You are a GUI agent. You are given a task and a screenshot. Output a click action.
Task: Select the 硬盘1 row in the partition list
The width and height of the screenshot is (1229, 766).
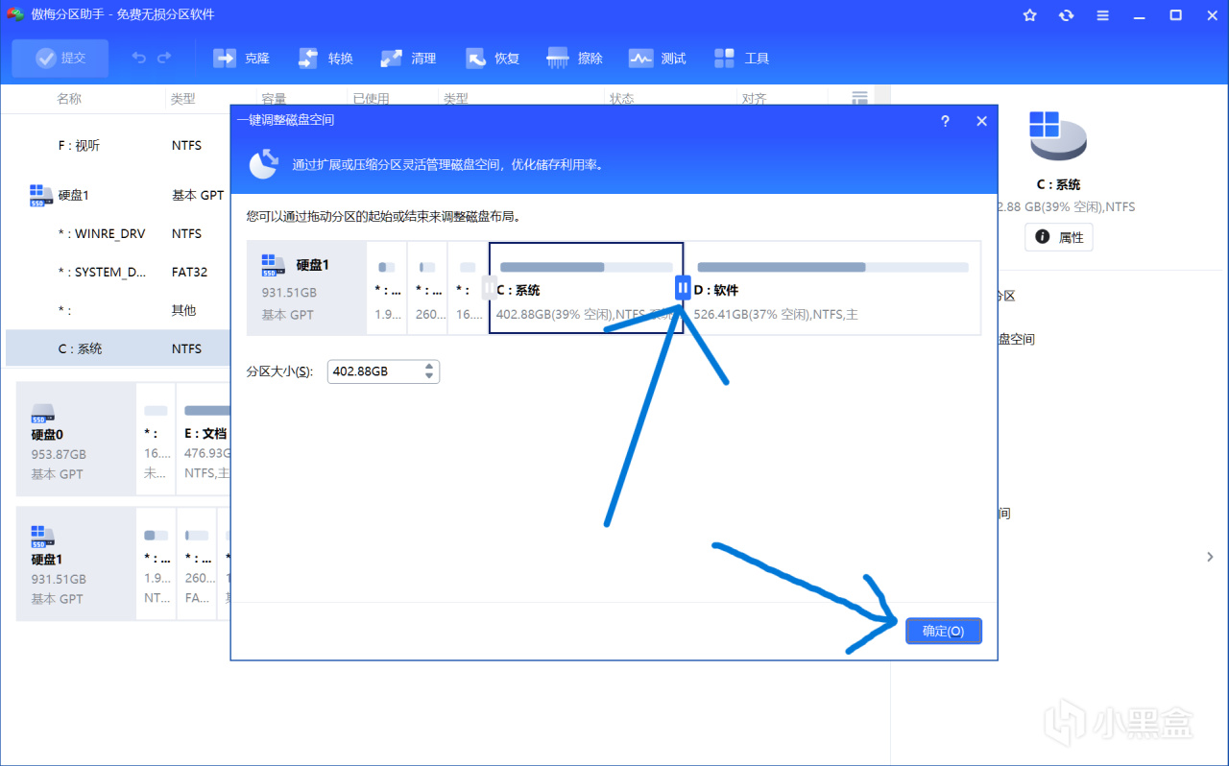118,195
